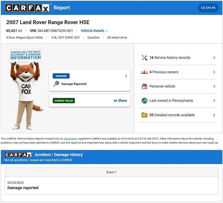Open 4 Previous owners row
Viewport: 223px width, 203px height.
coord(178,72)
